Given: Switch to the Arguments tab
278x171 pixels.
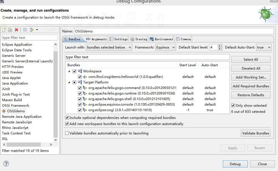Looking at the screenshot, I should coord(96,39).
